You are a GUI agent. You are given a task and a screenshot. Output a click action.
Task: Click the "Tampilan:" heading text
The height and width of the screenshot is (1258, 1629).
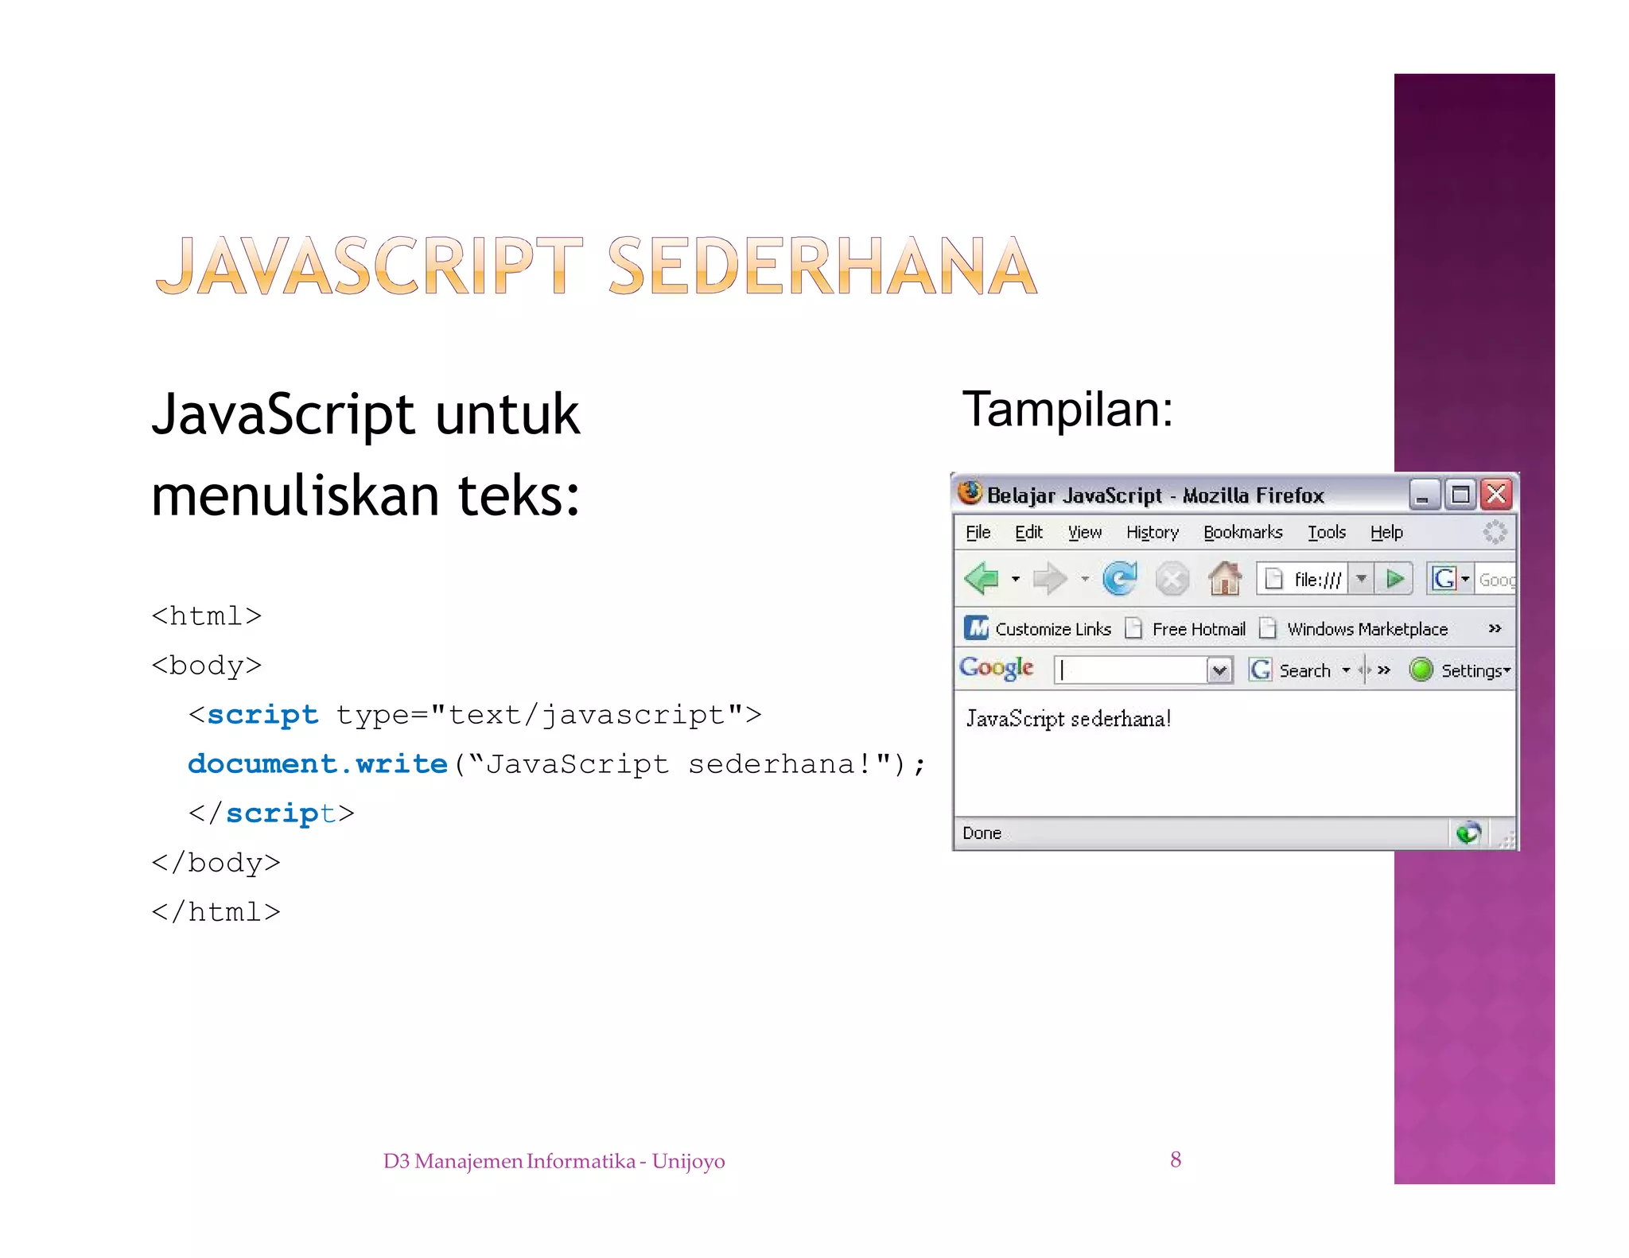coord(1067,409)
